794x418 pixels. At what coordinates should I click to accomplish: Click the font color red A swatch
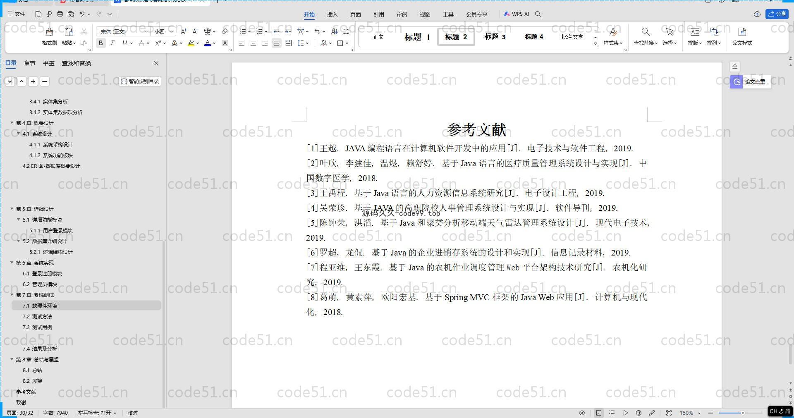208,43
